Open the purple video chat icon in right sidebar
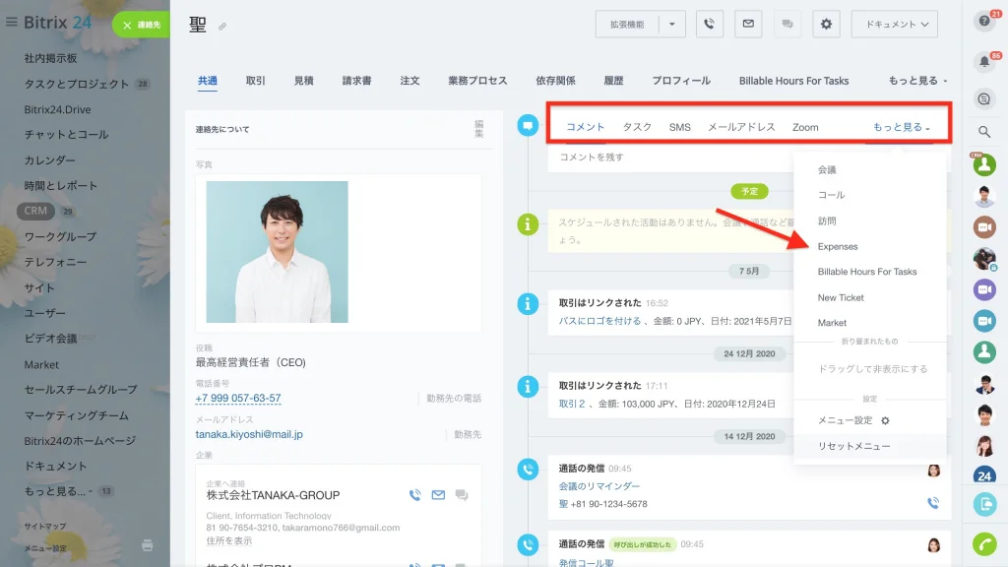The width and height of the screenshot is (1008, 567). pos(984,289)
